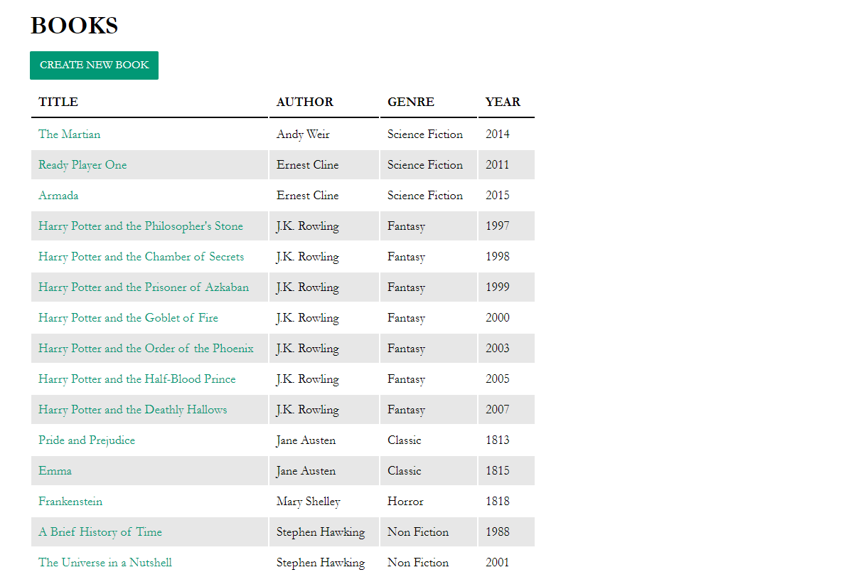866x577 pixels.
Task: Select the Armada book link
Action: coord(58,195)
